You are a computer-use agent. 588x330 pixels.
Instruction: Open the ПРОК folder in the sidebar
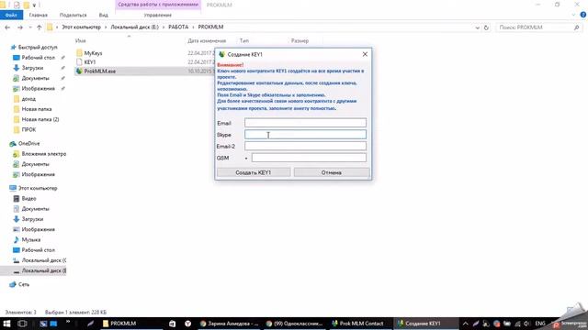point(28,130)
